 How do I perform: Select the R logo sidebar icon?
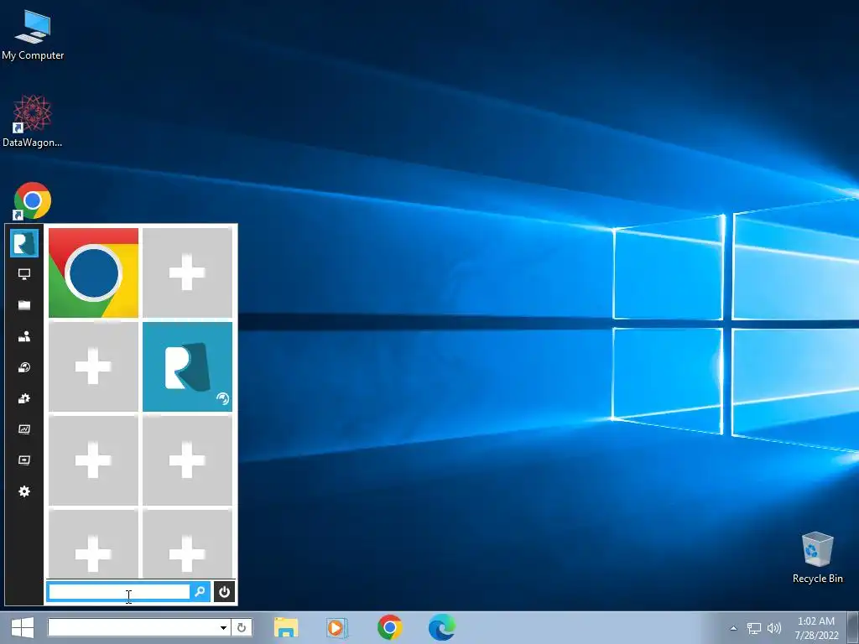pyautogui.click(x=24, y=243)
